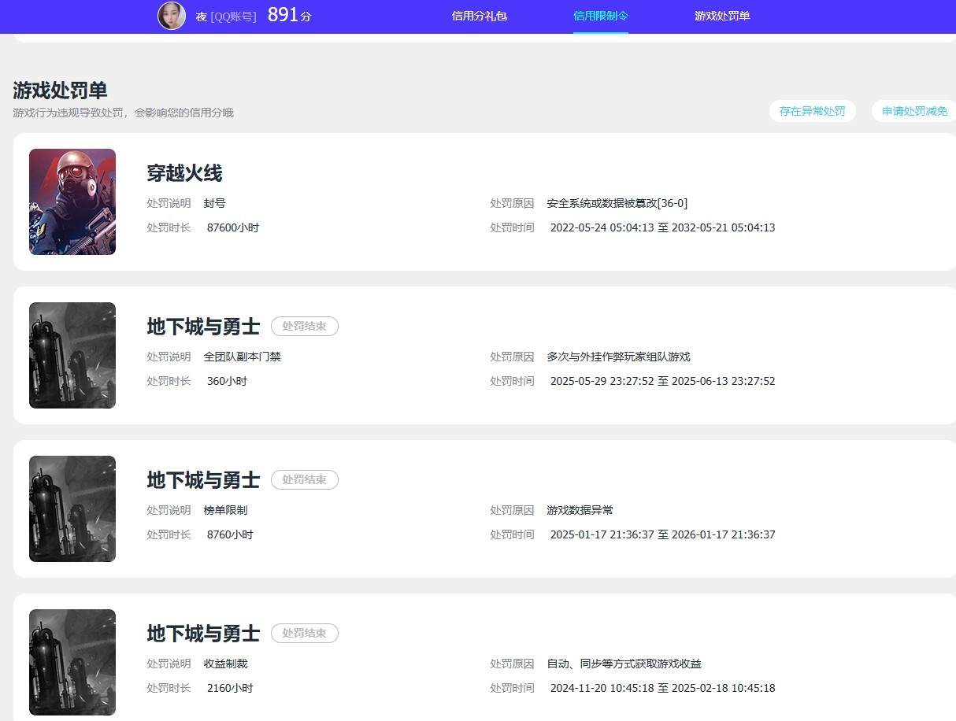Open the 游戏处罚单 tab in the header
Image resolution: width=956 pixels, height=721 pixels.
point(722,16)
